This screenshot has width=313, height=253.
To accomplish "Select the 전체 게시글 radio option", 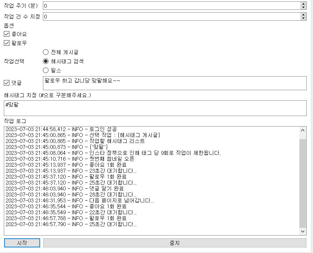I will 46,52.
